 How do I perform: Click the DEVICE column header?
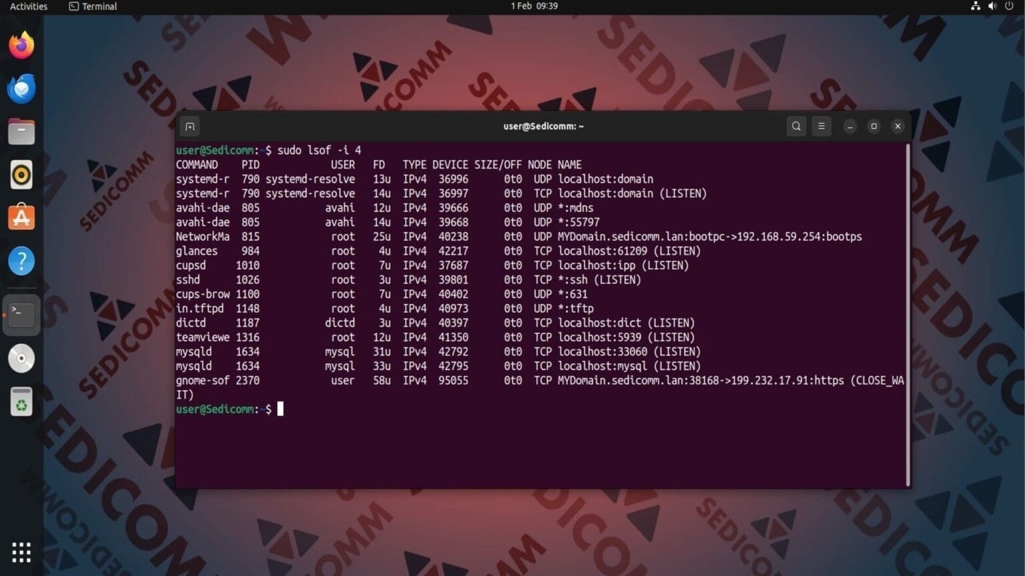click(x=450, y=165)
